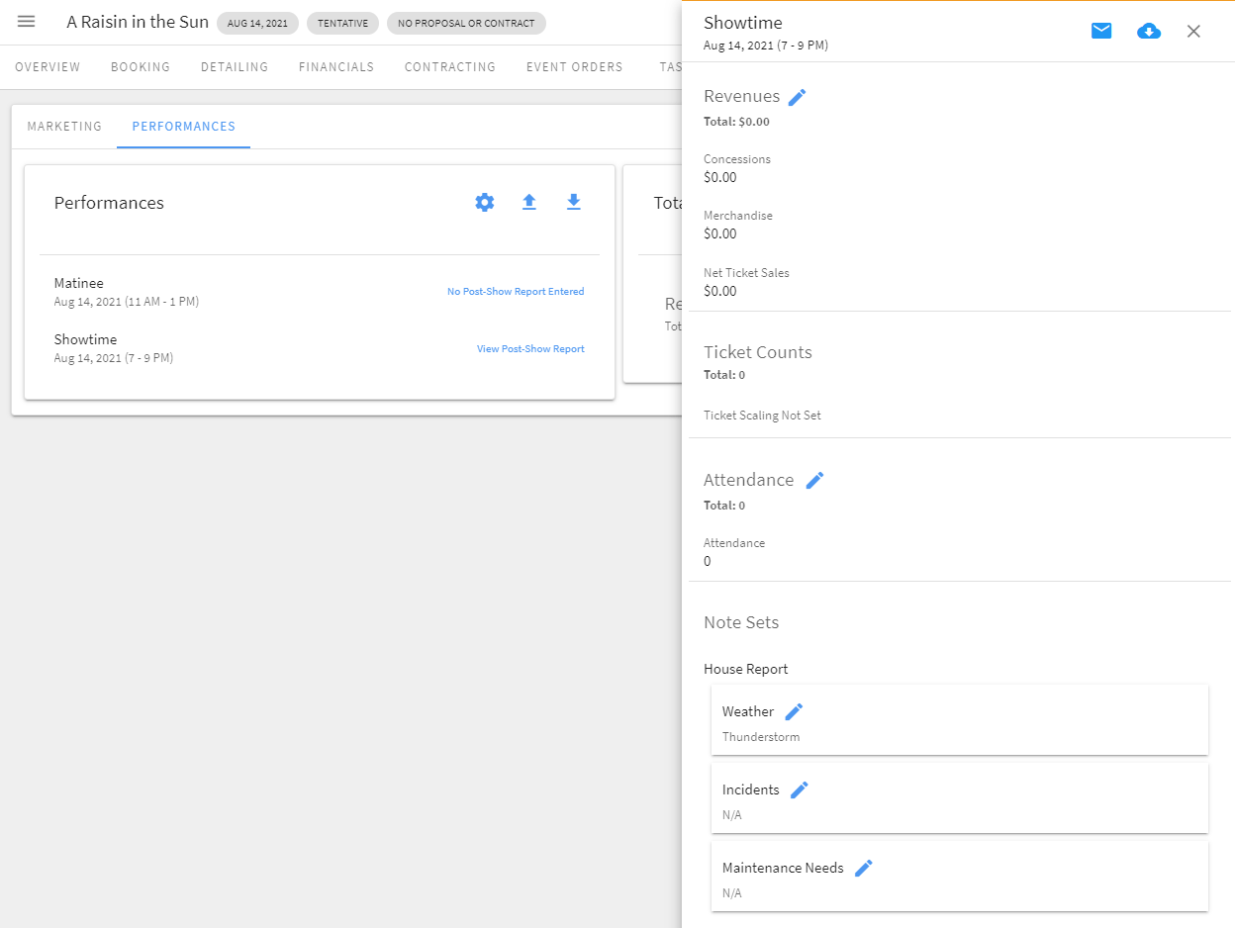Switch to the Booking tab
Viewport: 1235px width, 928px height.
pyautogui.click(x=141, y=67)
